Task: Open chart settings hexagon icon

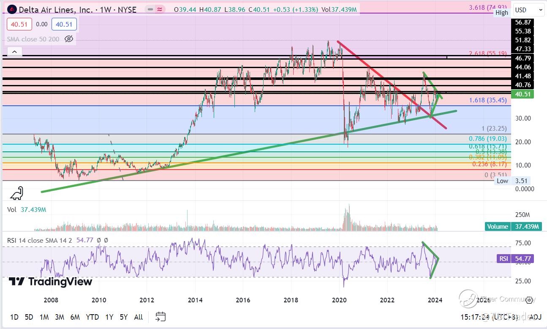Action: coord(529,300)
